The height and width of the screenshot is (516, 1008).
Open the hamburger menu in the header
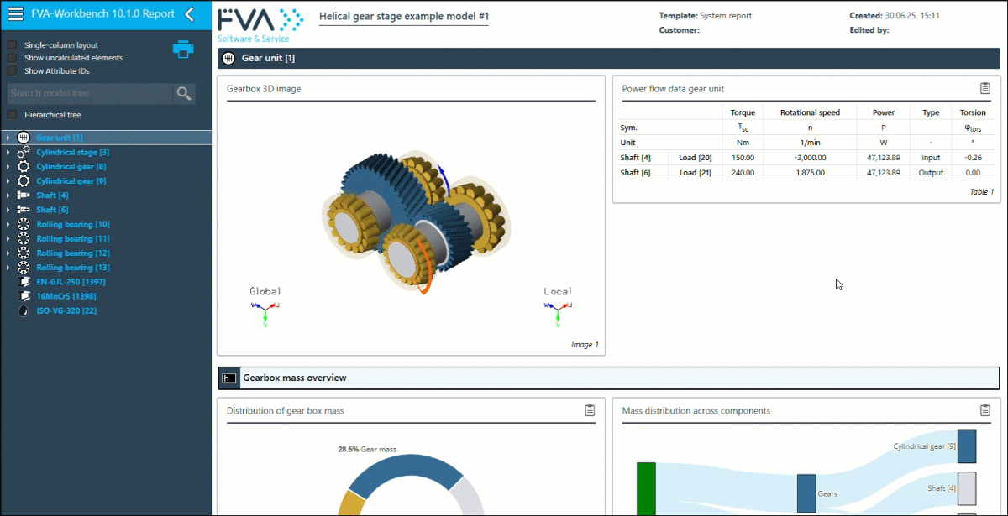(15, 13)
